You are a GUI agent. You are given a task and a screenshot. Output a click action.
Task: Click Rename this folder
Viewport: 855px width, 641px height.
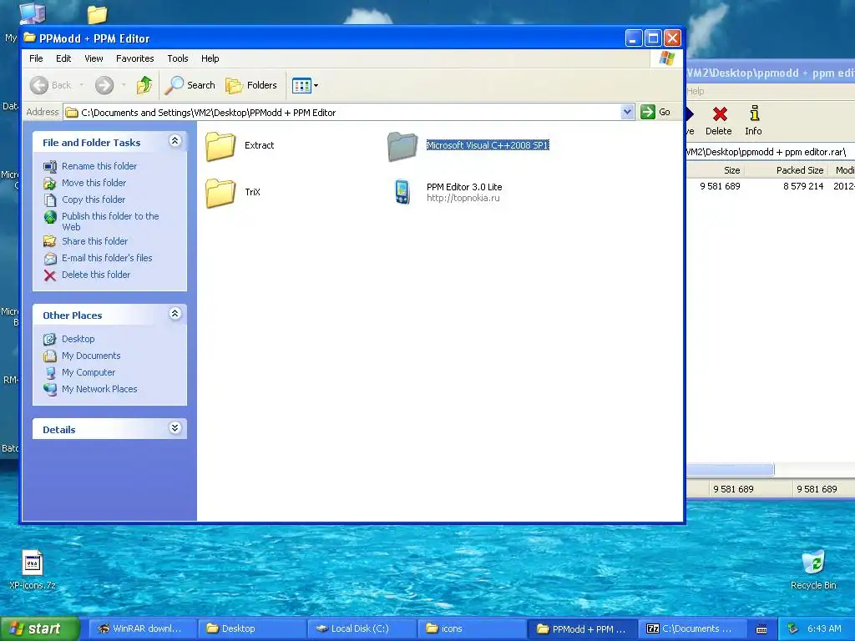(99, 166)
